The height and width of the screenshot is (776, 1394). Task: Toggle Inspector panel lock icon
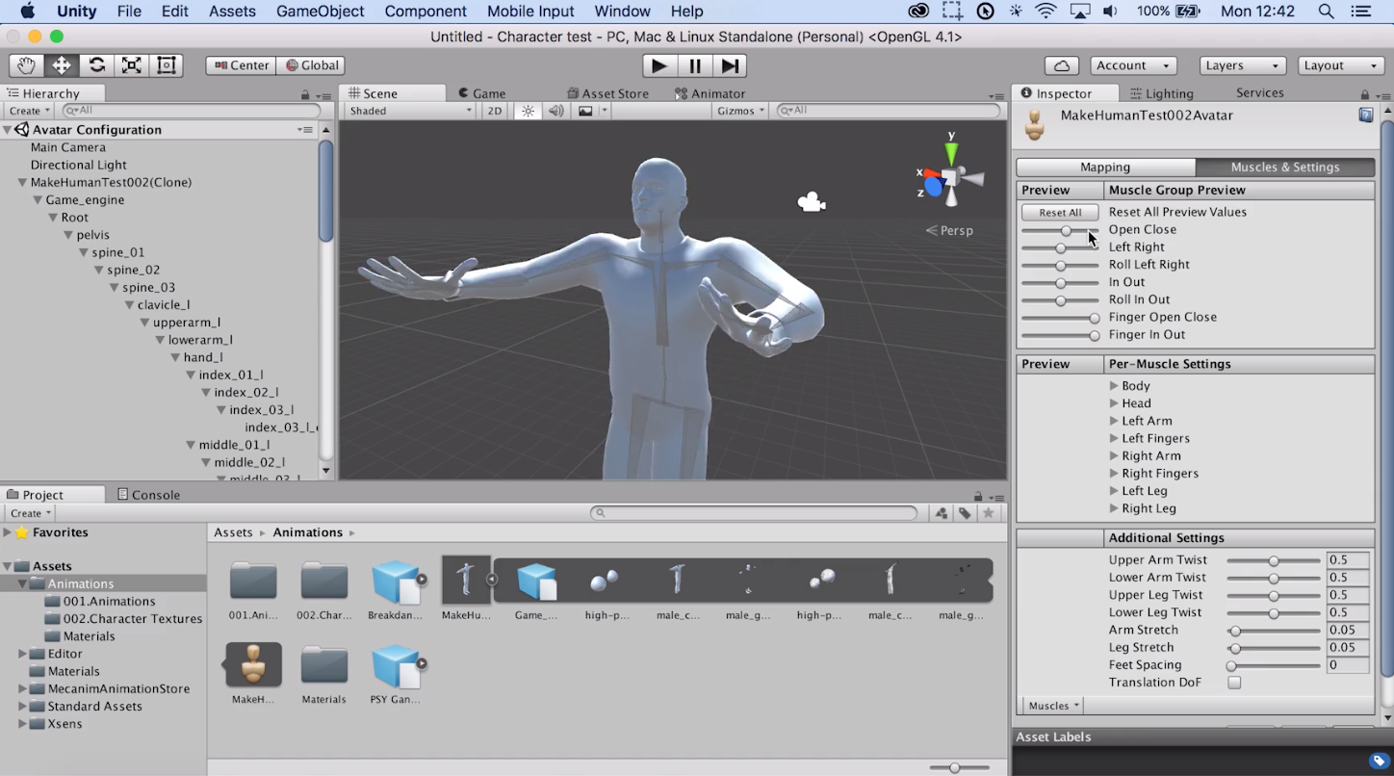point(1364,94)
